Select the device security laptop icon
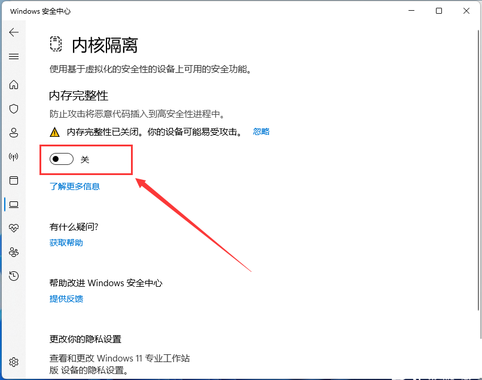Screen dimensions: 482x380 pyautogui.click(x=14, y=204)
